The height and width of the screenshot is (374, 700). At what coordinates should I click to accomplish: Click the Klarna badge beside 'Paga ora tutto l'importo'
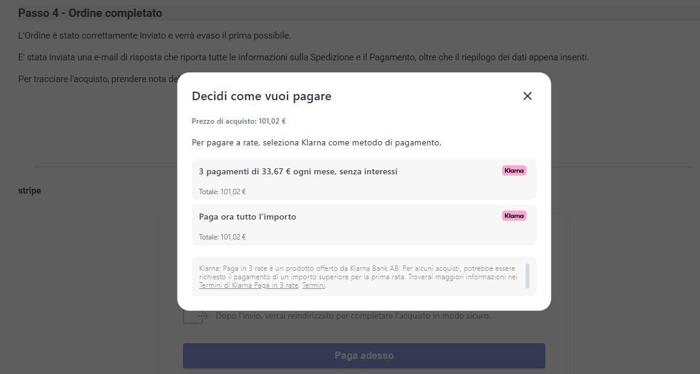[514, 215]
